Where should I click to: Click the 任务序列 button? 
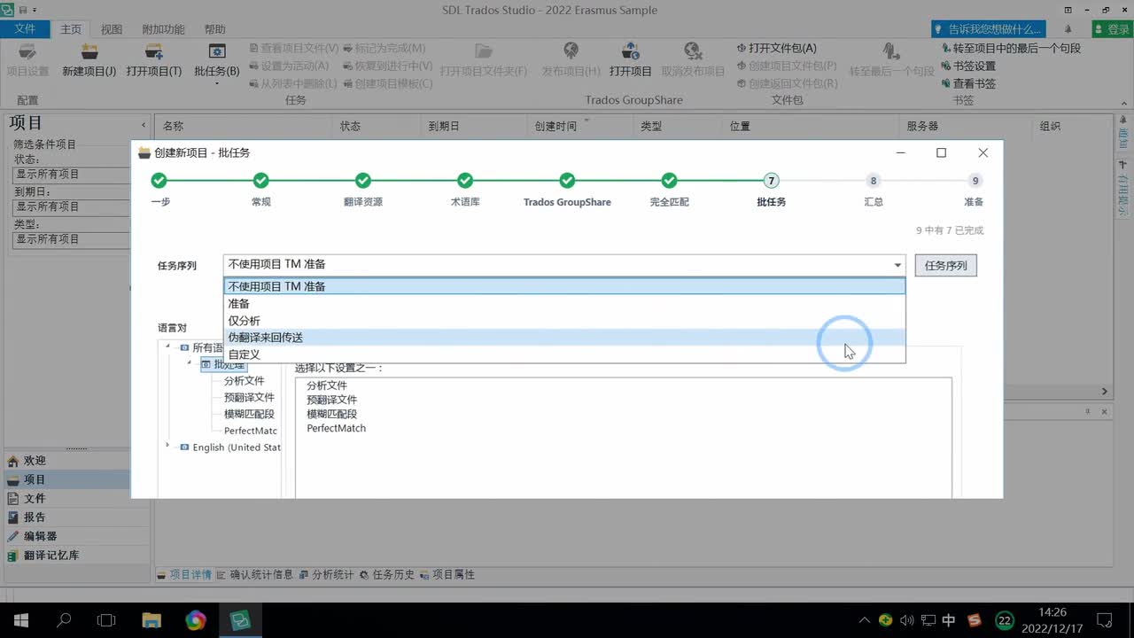(x=945, y=265)
